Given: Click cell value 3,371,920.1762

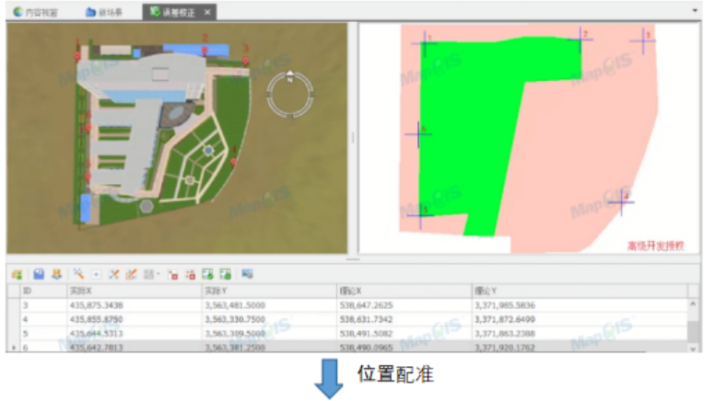Looking at the screenshot, I should [505, 348].
